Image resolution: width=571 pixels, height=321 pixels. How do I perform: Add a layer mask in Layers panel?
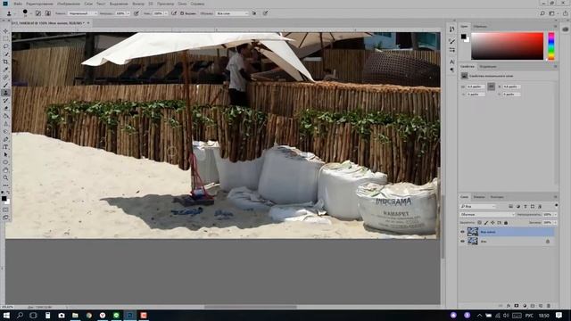517,306
